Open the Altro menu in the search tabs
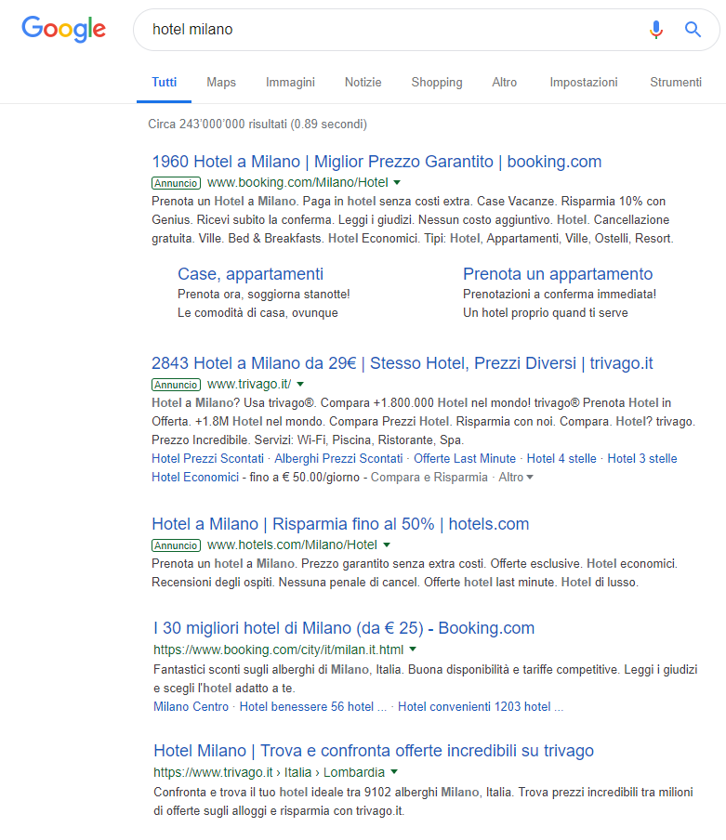Viewport: 726px width, 840px height. [505, 82]
